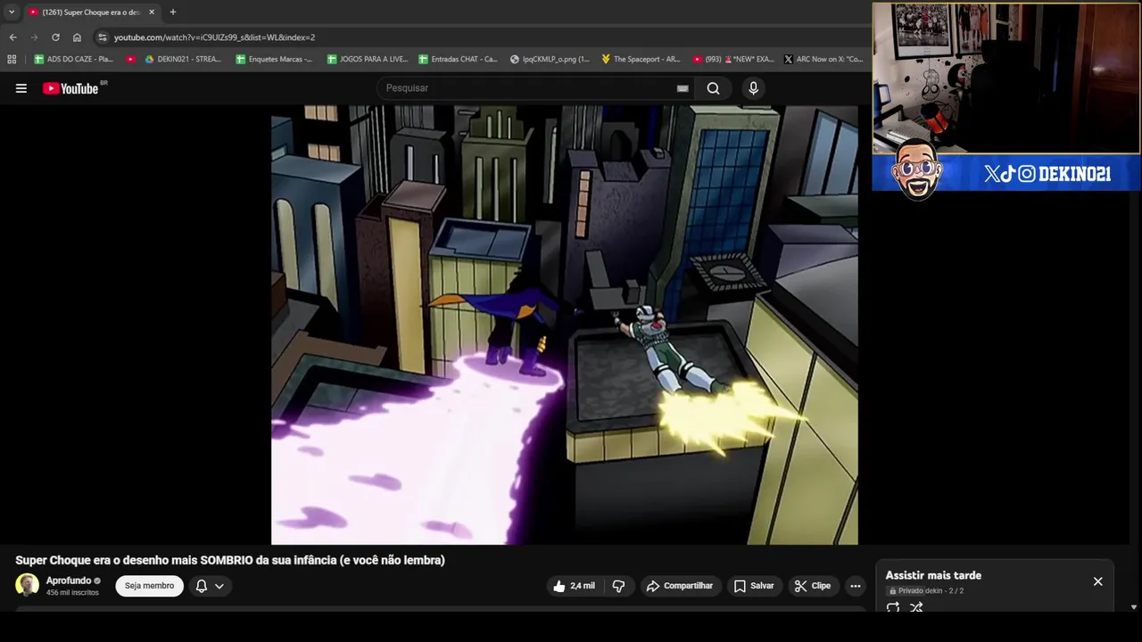Open Entradas CHAT bookmark

458,59
